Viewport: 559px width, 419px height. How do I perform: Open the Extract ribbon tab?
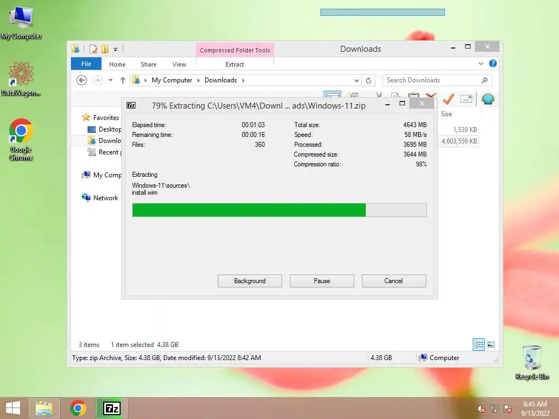coord(235,64)
